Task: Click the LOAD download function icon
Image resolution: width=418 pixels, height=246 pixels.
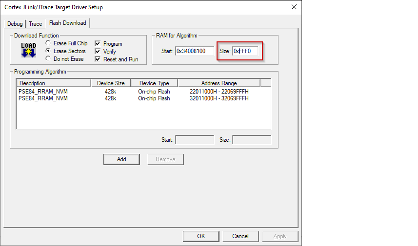Action: point(29,50)
